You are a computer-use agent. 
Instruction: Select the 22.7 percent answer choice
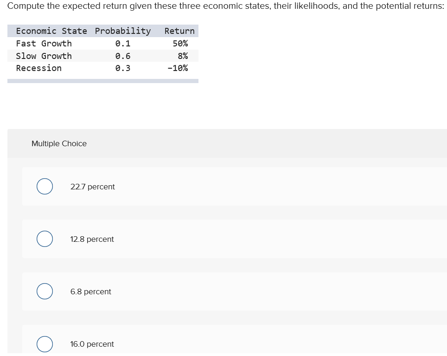(x=45, y=186)
